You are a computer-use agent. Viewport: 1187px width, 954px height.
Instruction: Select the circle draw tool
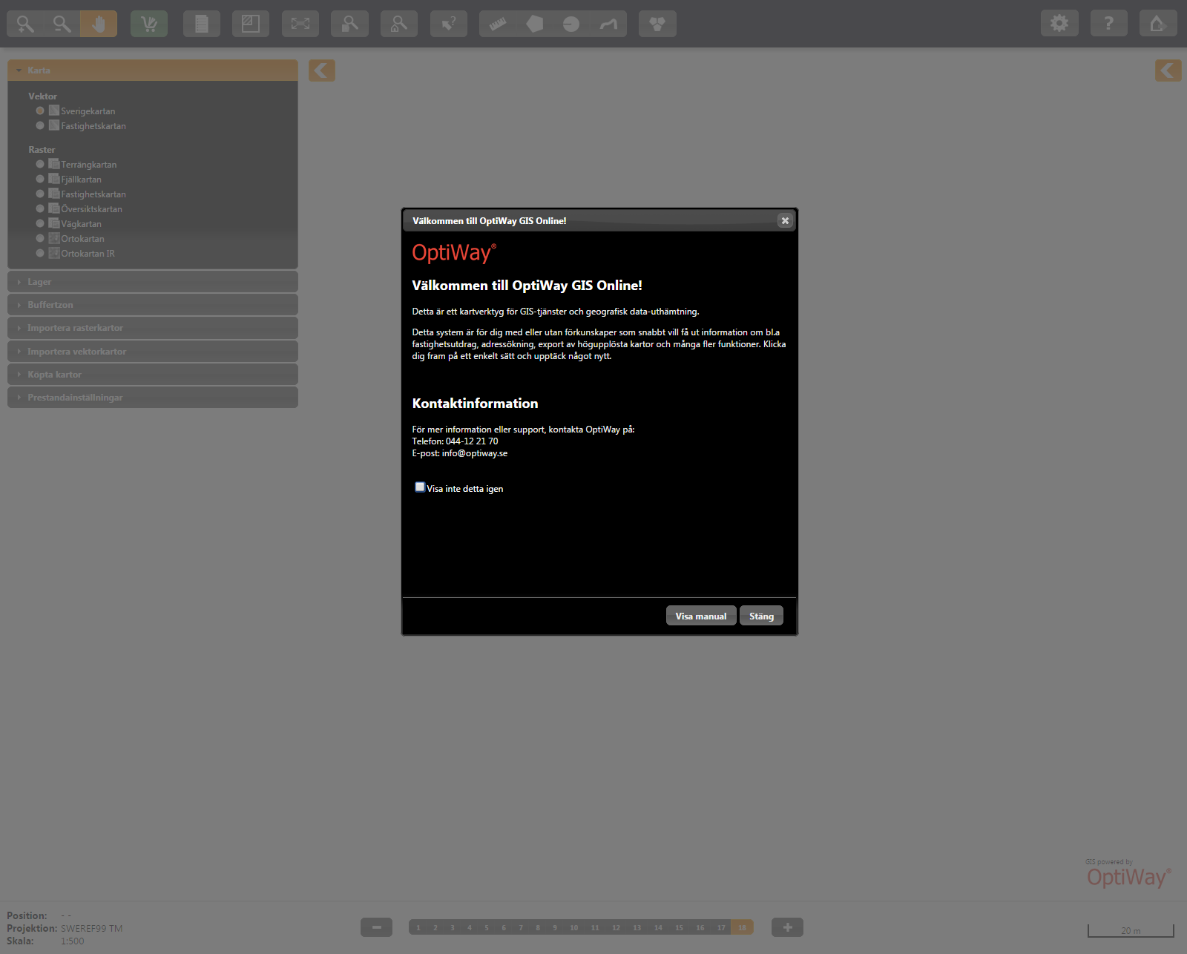click(x=571, y=24)
